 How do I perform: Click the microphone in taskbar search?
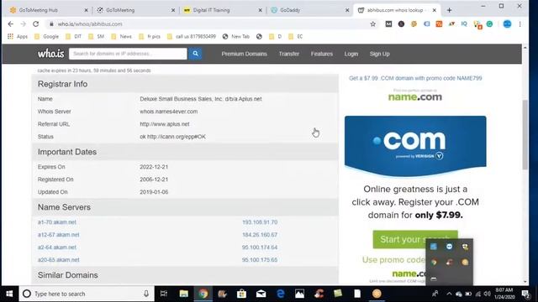pyautogui.click(x=146, y=294)
